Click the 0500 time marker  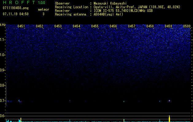coord(187,26)
